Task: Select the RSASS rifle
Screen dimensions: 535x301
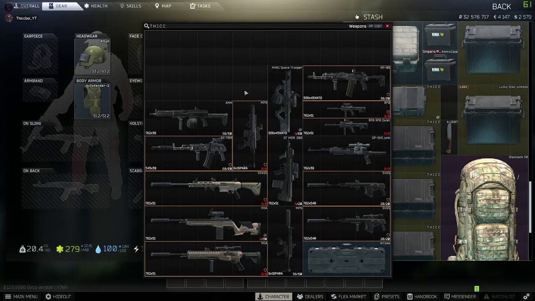Action: (x=206, y=188)
